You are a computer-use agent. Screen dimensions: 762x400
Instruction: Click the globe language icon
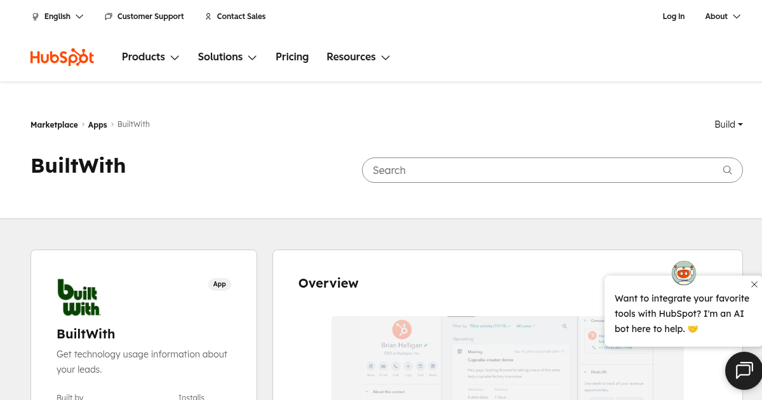36,17
